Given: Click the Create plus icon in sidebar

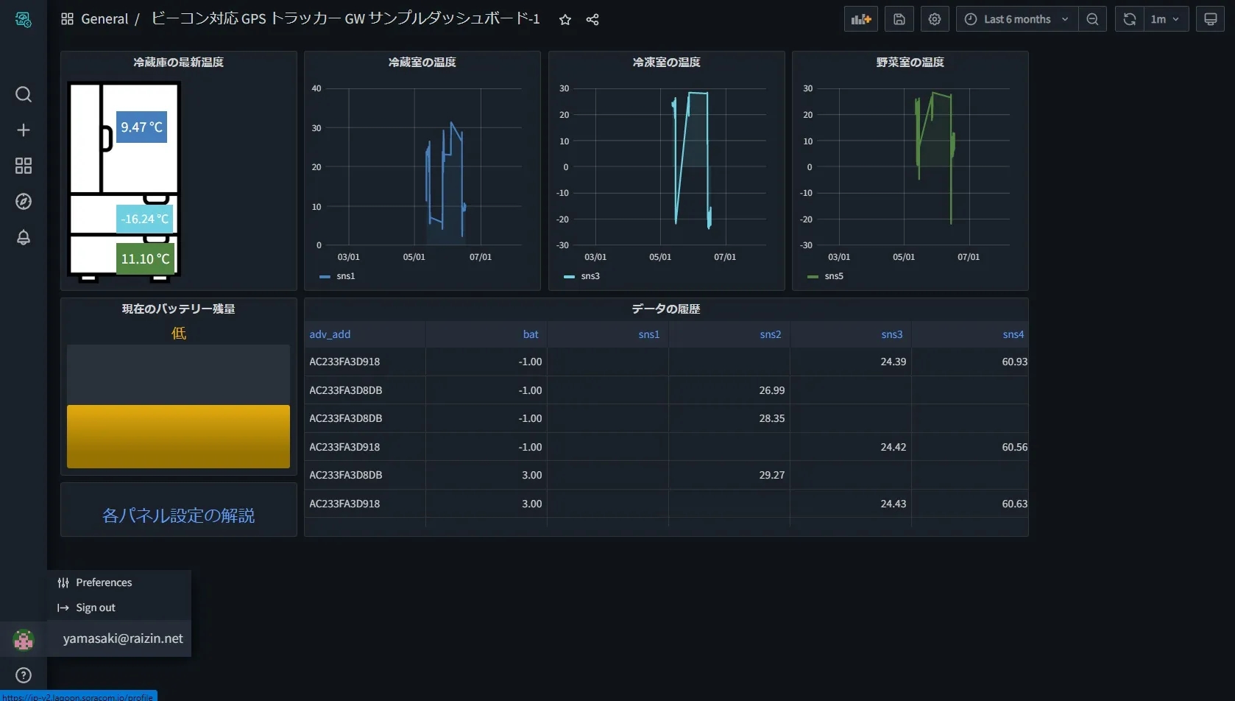Looking at the screenshot, I should pos(24,130).
